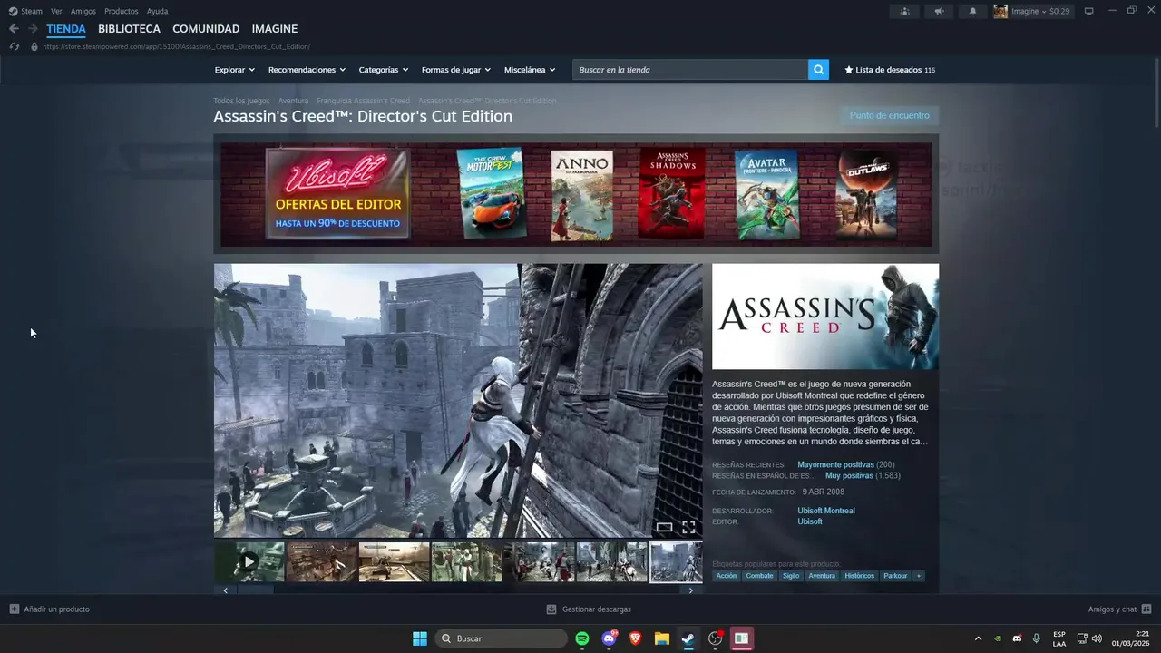Open Brave browser from the taskbar

click(635, 638)
